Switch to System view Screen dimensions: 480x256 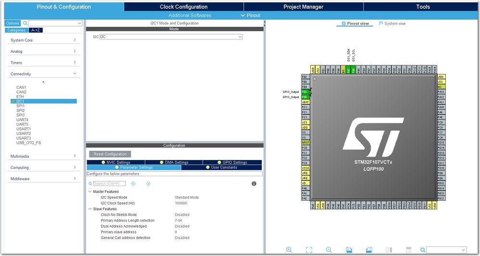click(392, 23)
